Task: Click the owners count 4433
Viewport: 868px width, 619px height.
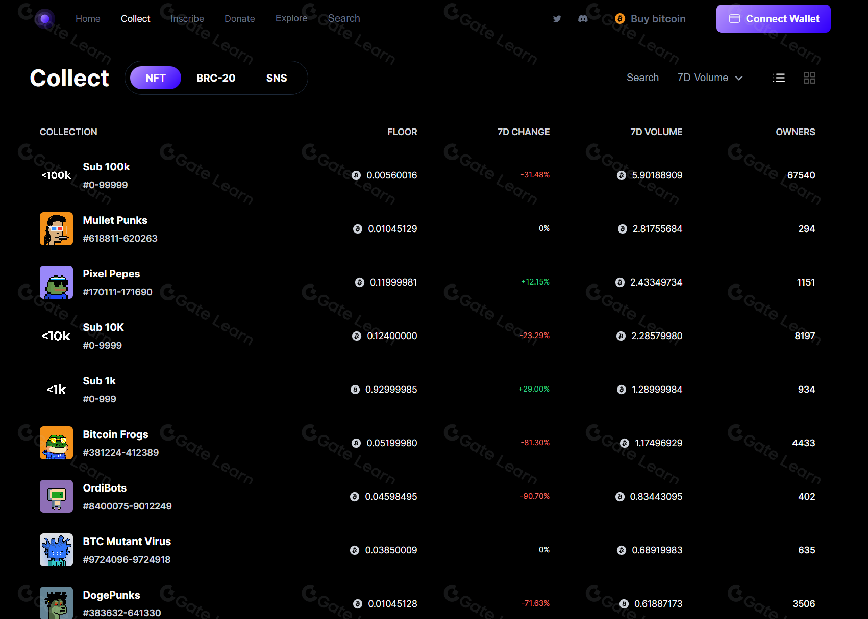Action: point(804,443)
